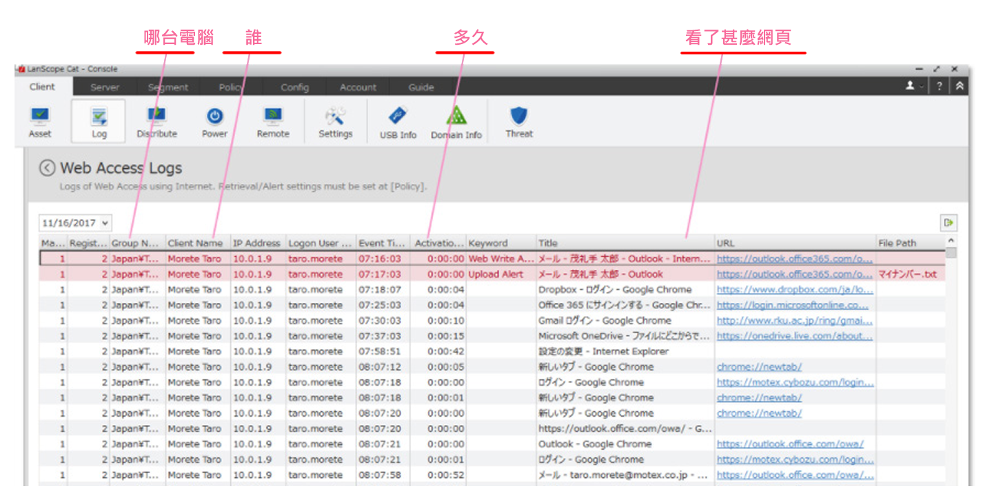Go back using the Web Access Logs arrow

point(47,168)
